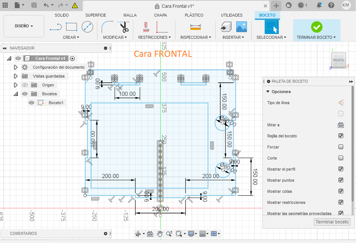Toggle Mostrar restricciones checkbox

[x=341, y=202]
